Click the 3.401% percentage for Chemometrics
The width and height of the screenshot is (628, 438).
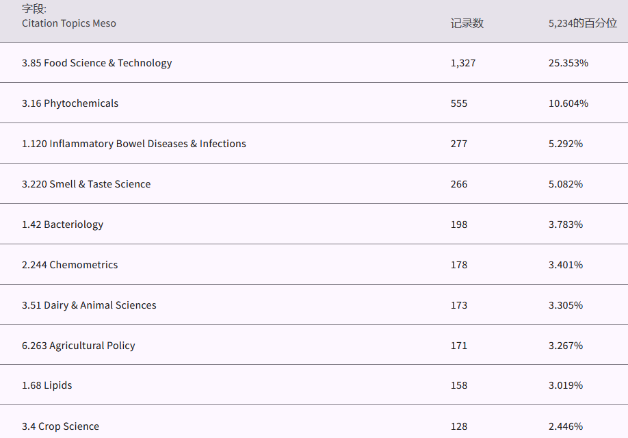coord(565,265)
